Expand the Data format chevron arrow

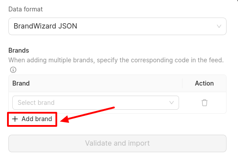pos(219,26)
